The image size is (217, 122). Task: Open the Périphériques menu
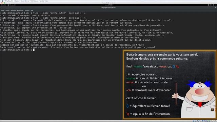34,1
